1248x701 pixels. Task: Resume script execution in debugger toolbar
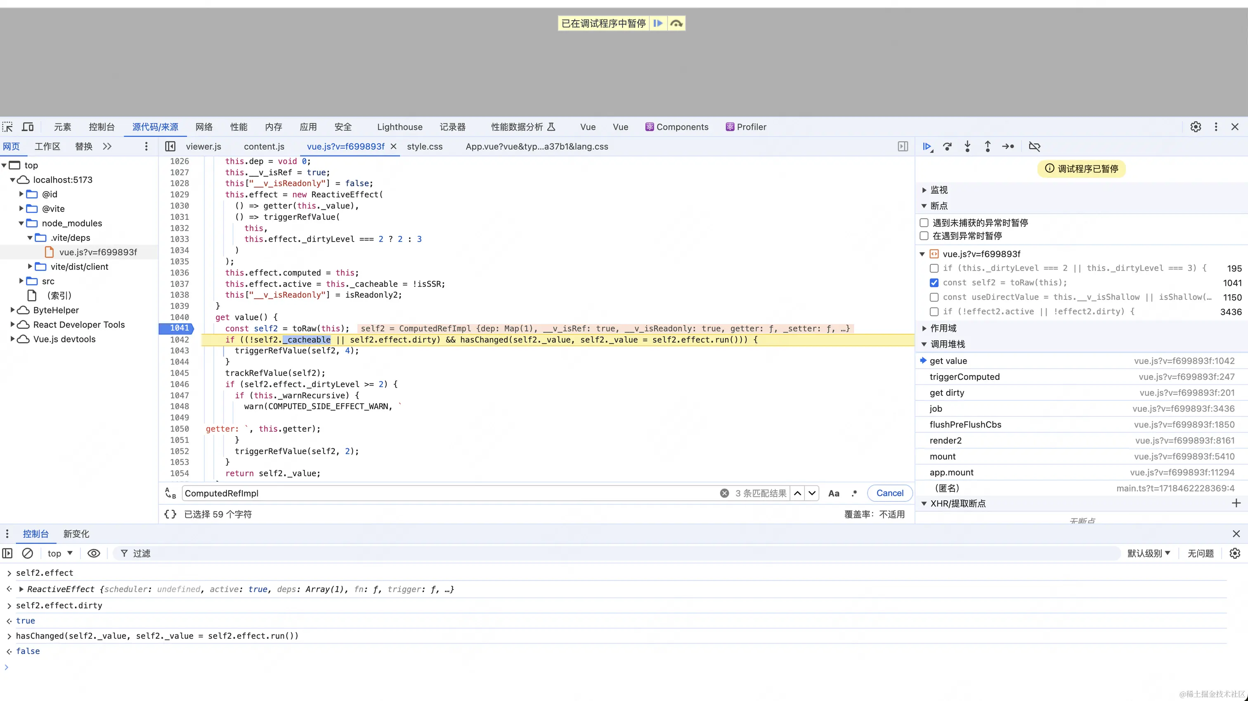click(x=927, y=146)
